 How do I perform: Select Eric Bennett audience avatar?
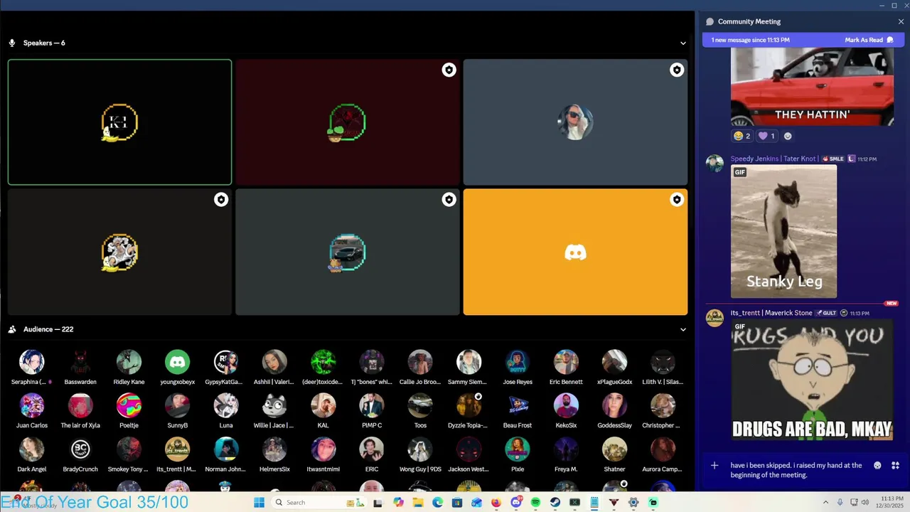tap(566, 362)
